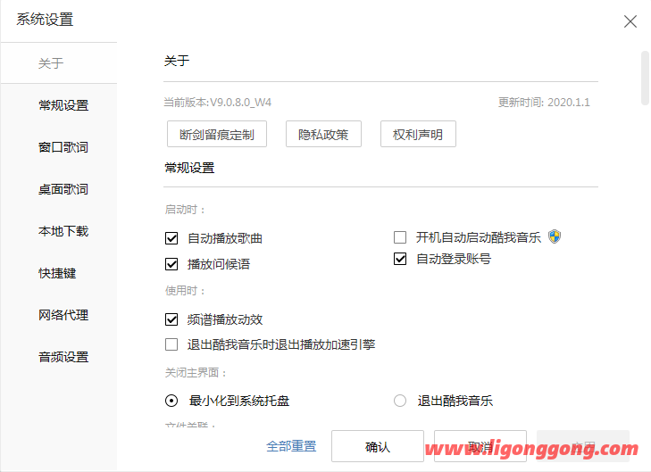The image size is (651, 472).
Task: Click the UAC shield icon
Action: pos(555,236)
